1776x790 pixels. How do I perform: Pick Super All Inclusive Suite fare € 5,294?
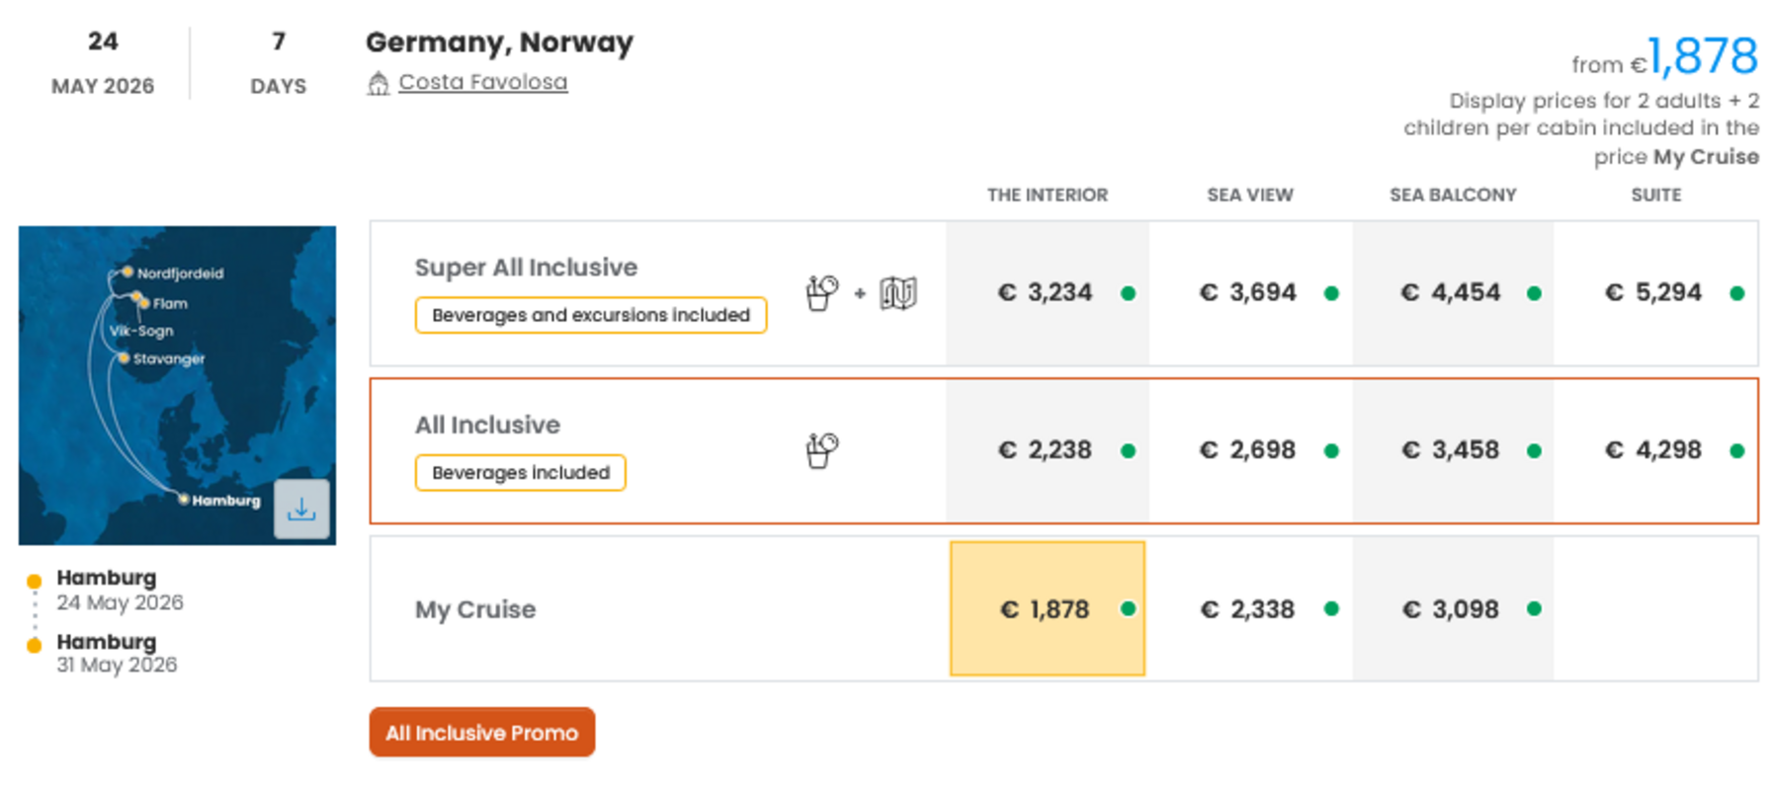pyautogui.click(x=1653, y=293)
